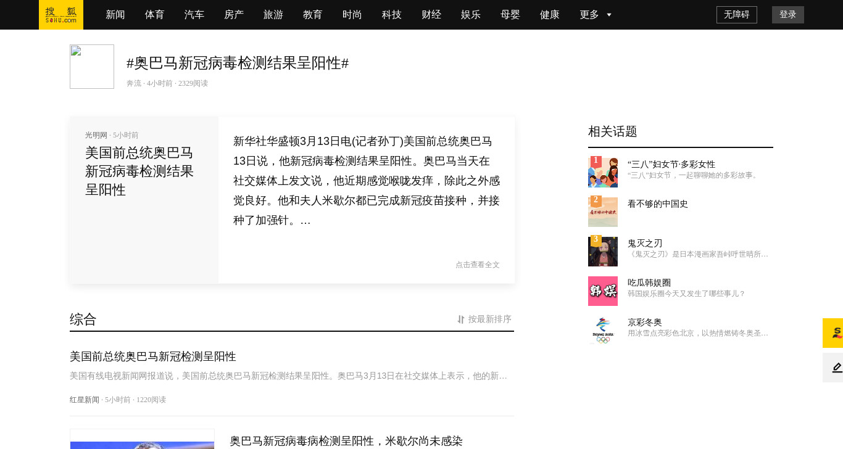The height and width of the screenshot is (449, 843).
Task: Click the 登录 login button
Action: click(x=788, y=15)
